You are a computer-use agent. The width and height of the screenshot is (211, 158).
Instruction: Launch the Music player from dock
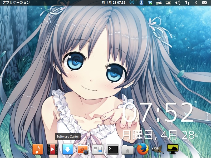(38, 149)
